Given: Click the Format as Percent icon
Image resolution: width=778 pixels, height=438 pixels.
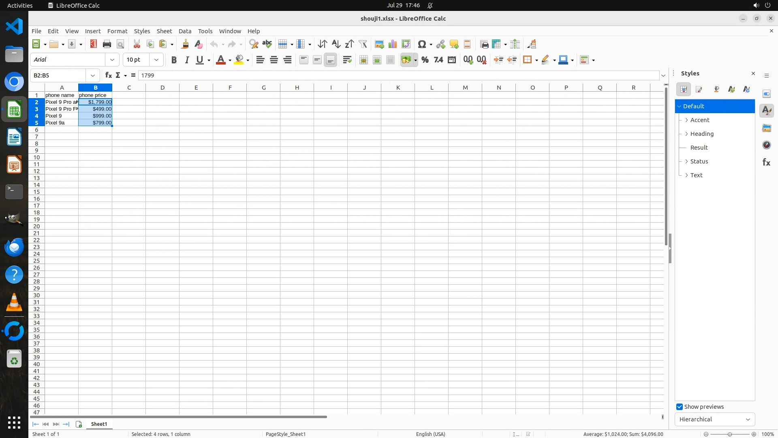Looking at the screenshot, I should click(425, 60).
